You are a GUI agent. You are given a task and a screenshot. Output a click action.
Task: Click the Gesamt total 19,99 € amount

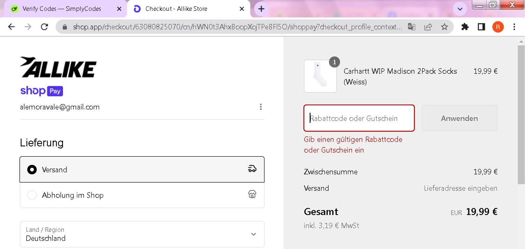click(x=482, y=212)
